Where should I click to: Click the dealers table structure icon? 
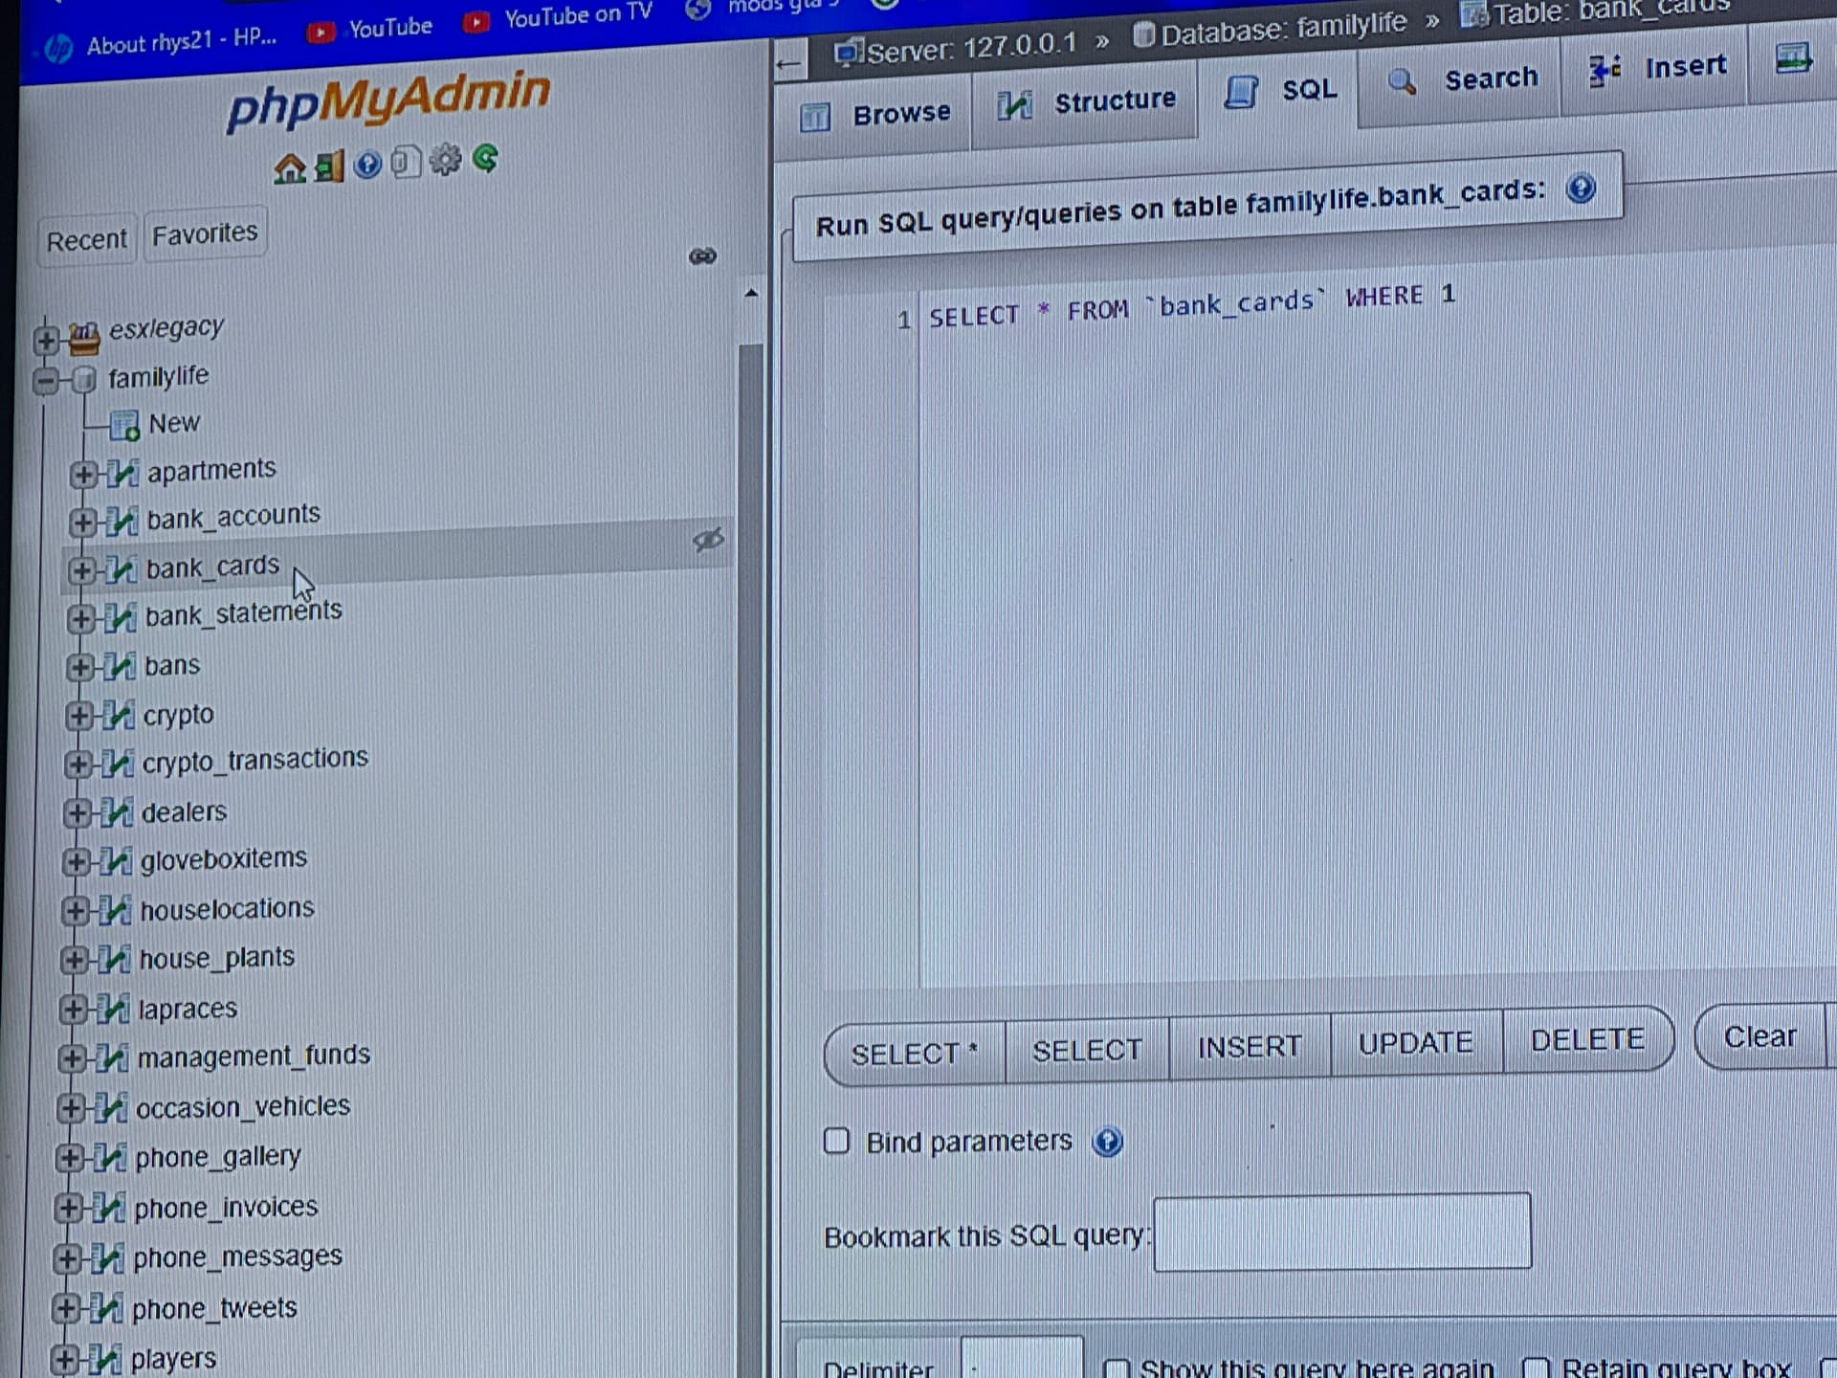tap(116, 813)
